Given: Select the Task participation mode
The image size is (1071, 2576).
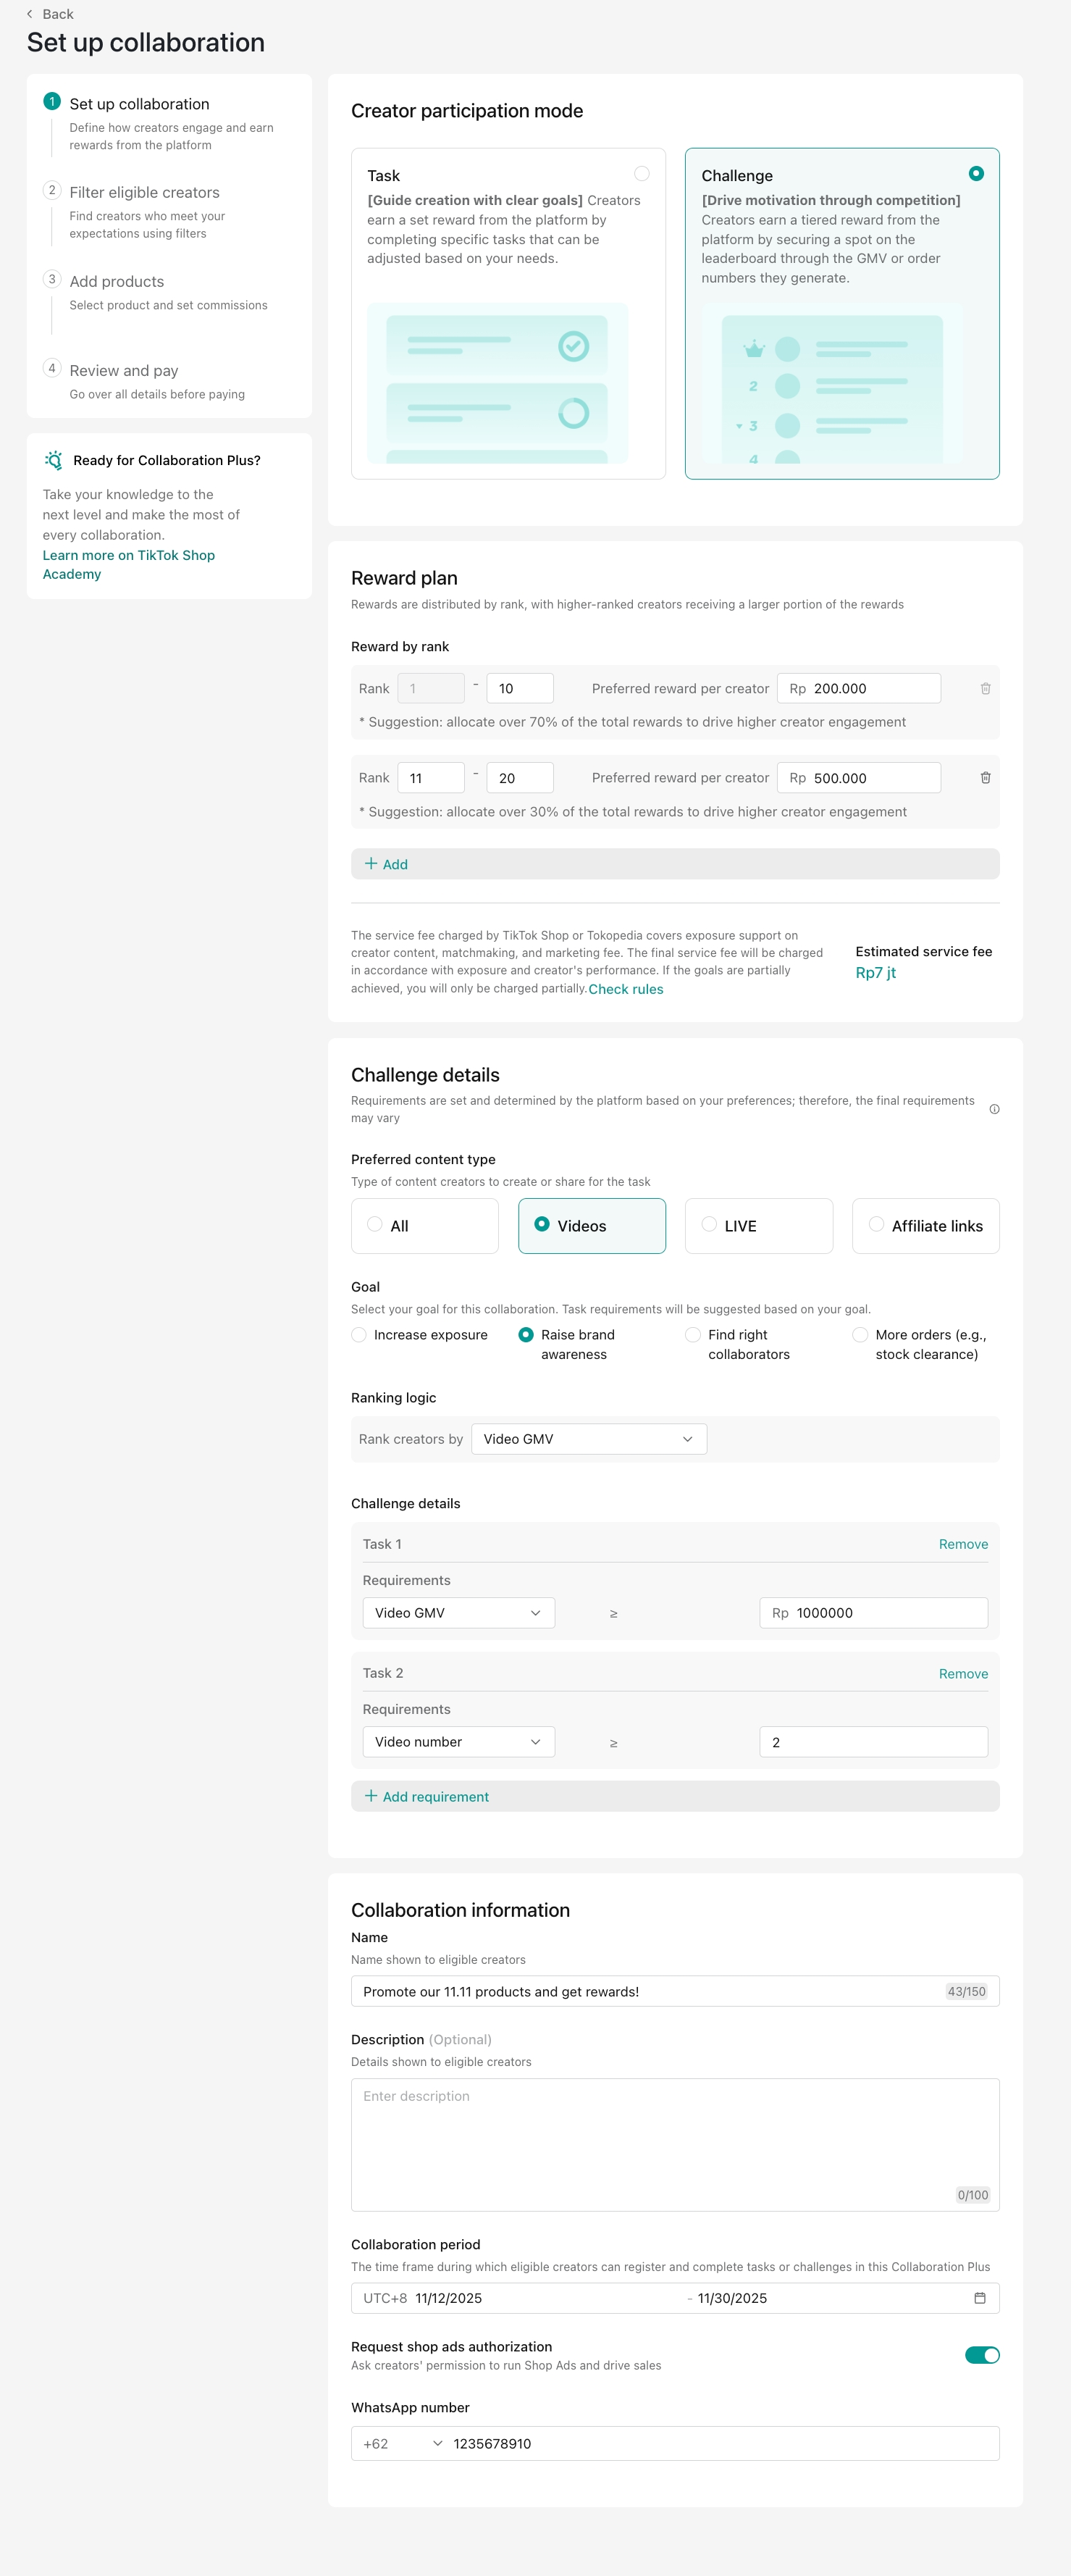Looking at the screenshot, I should click(x=642, y=174).
